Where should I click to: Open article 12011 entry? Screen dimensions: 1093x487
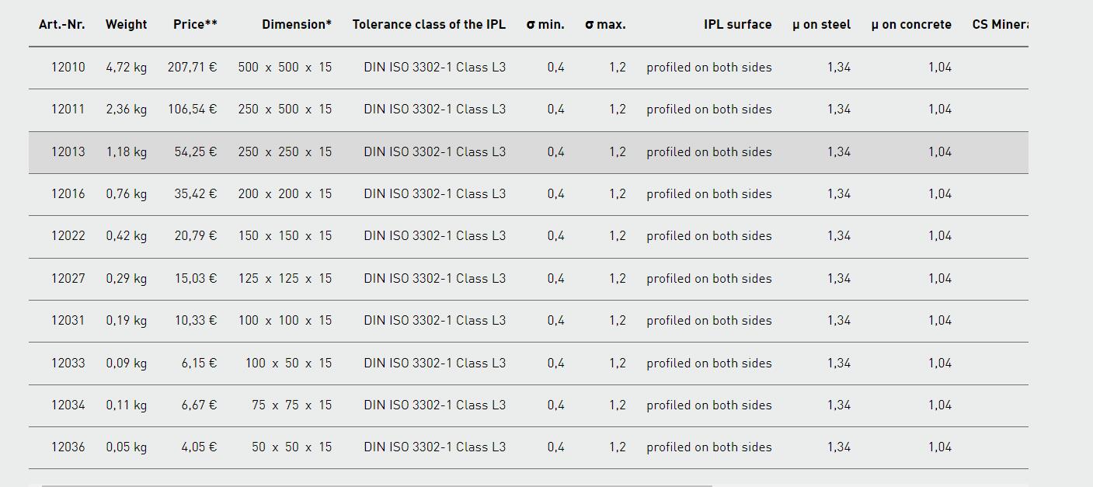click(x=528, y=110)
